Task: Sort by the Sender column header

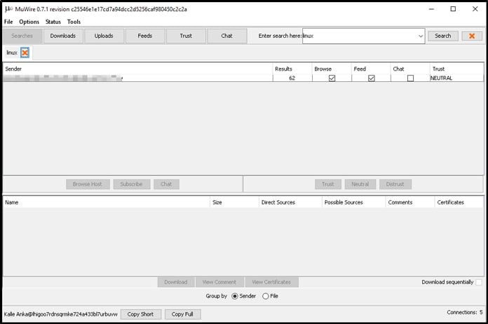Action: point(138,69)
